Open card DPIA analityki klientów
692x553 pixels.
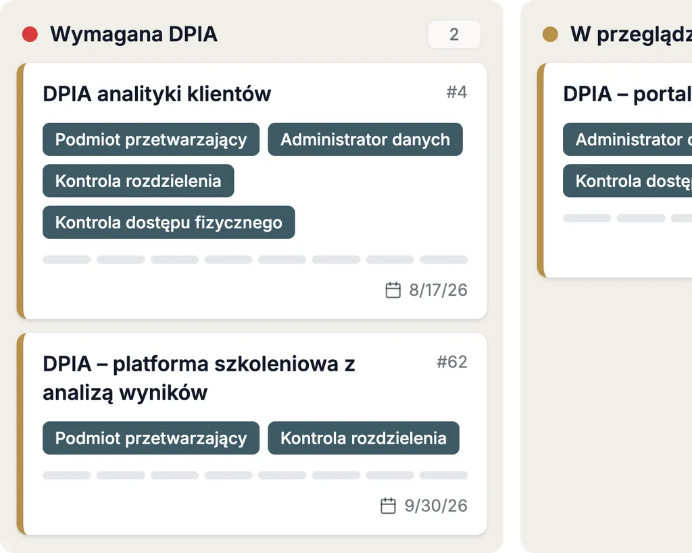(157, 94)
